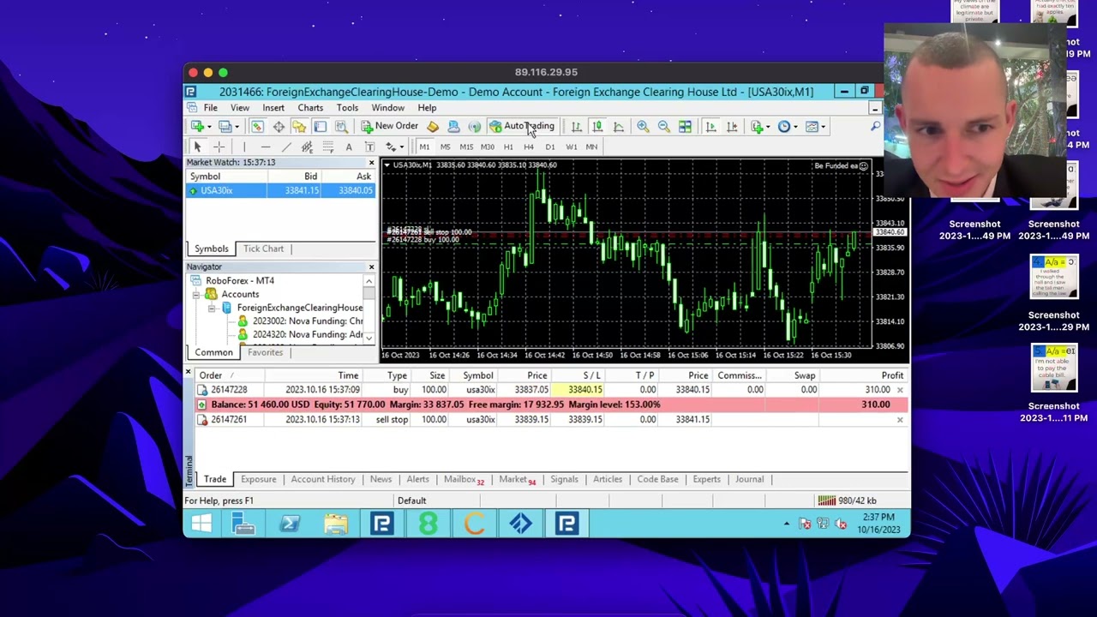Viewport: 1097px width, 617px height.
Task: Toggle the Data Window crosshair icon
Action: pos(279,127)
